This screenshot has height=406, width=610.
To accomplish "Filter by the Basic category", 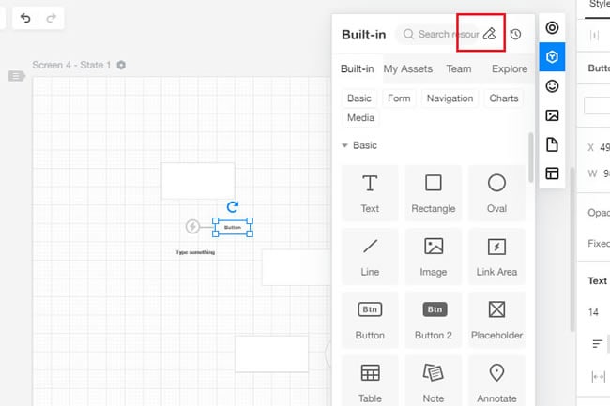I will [359, 98].
